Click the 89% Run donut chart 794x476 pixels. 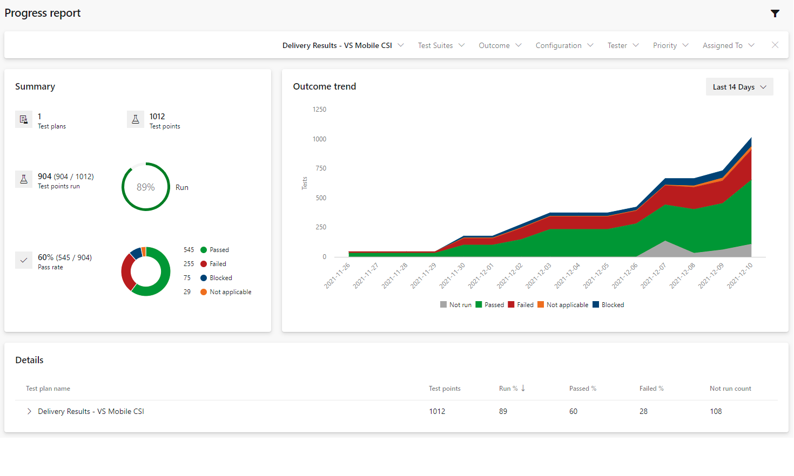coord(145,187)
